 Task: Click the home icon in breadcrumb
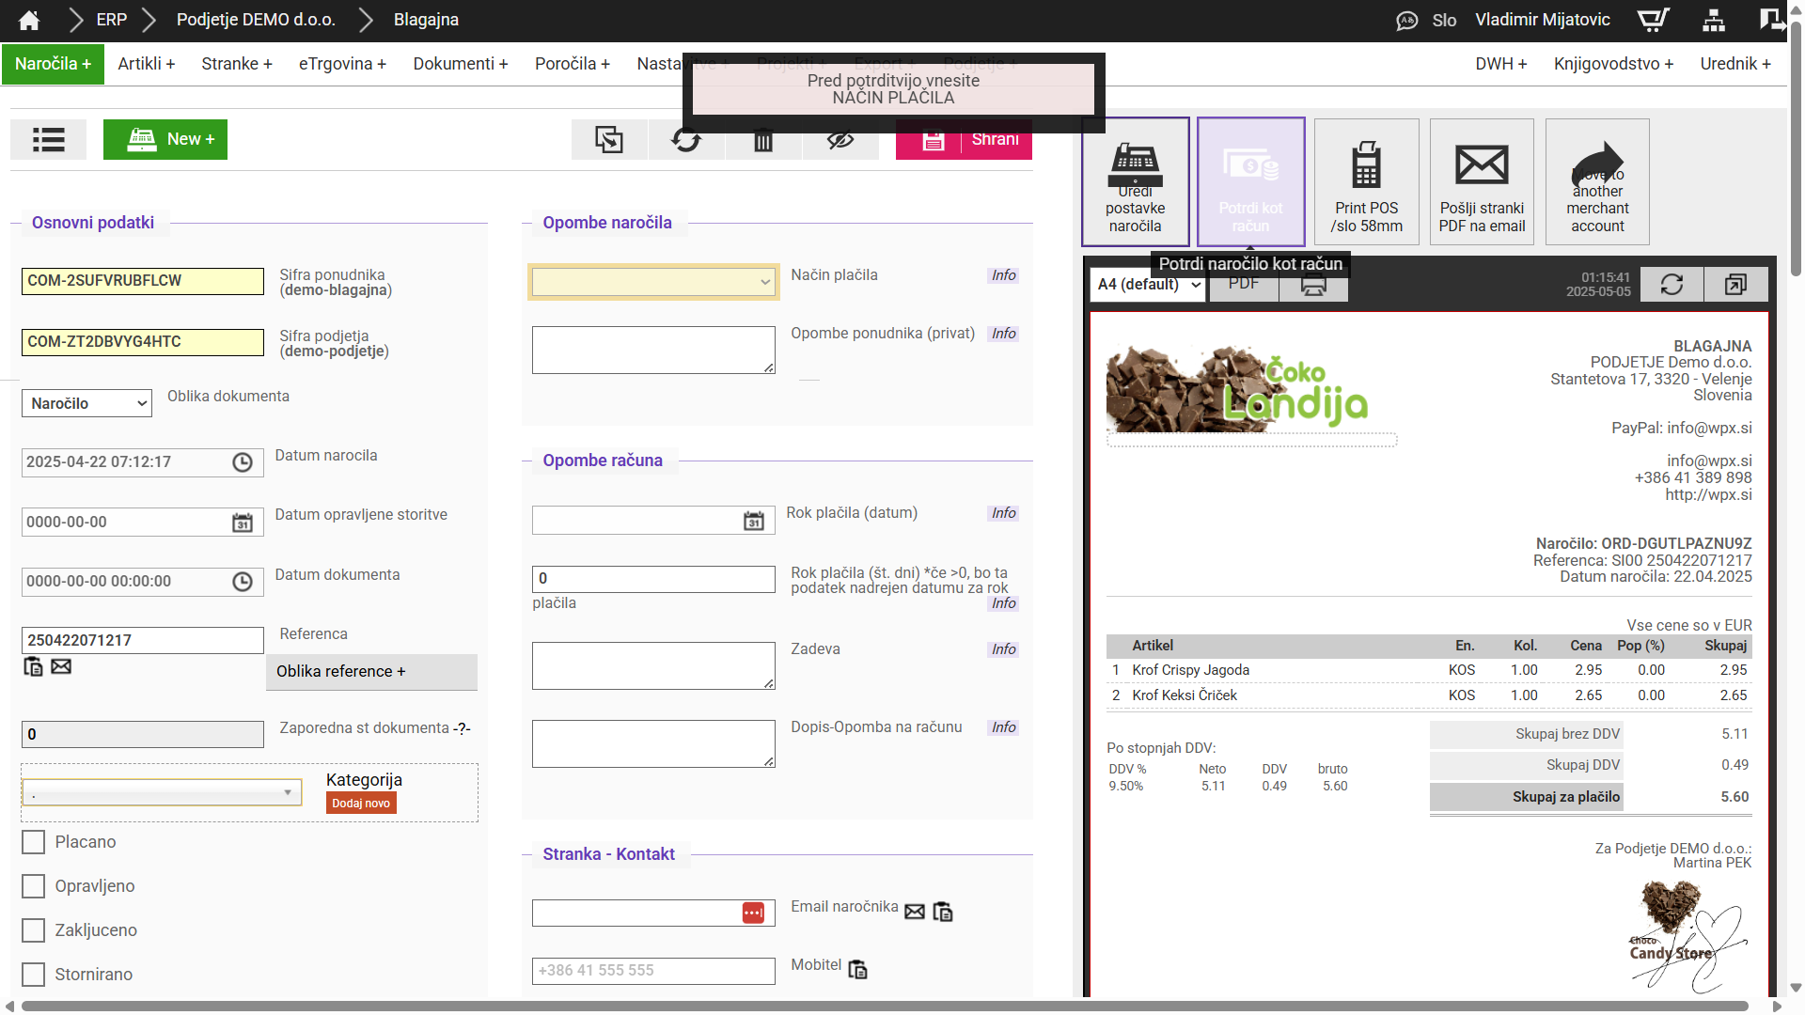tap(29, 20)
